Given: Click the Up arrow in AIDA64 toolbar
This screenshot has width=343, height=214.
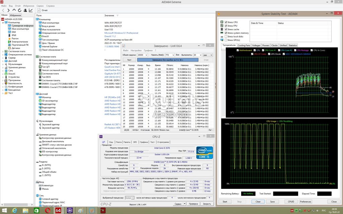Looking at the screenshot, I should [x=14, y=10].
